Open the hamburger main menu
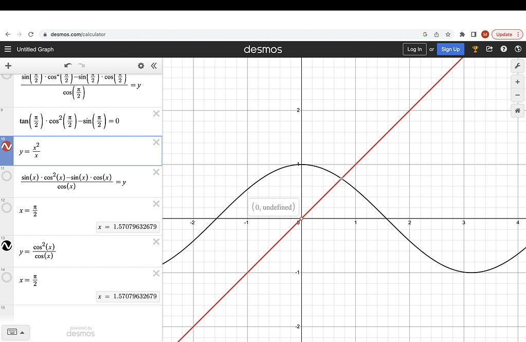This screenshot has width=526, height=342. coord(7,49)
